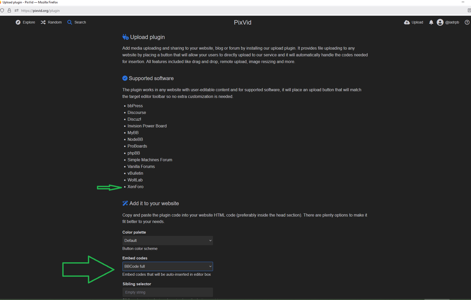
Task: Click the Simple Machines Forum entry
Action: click(x=150, y=160)
